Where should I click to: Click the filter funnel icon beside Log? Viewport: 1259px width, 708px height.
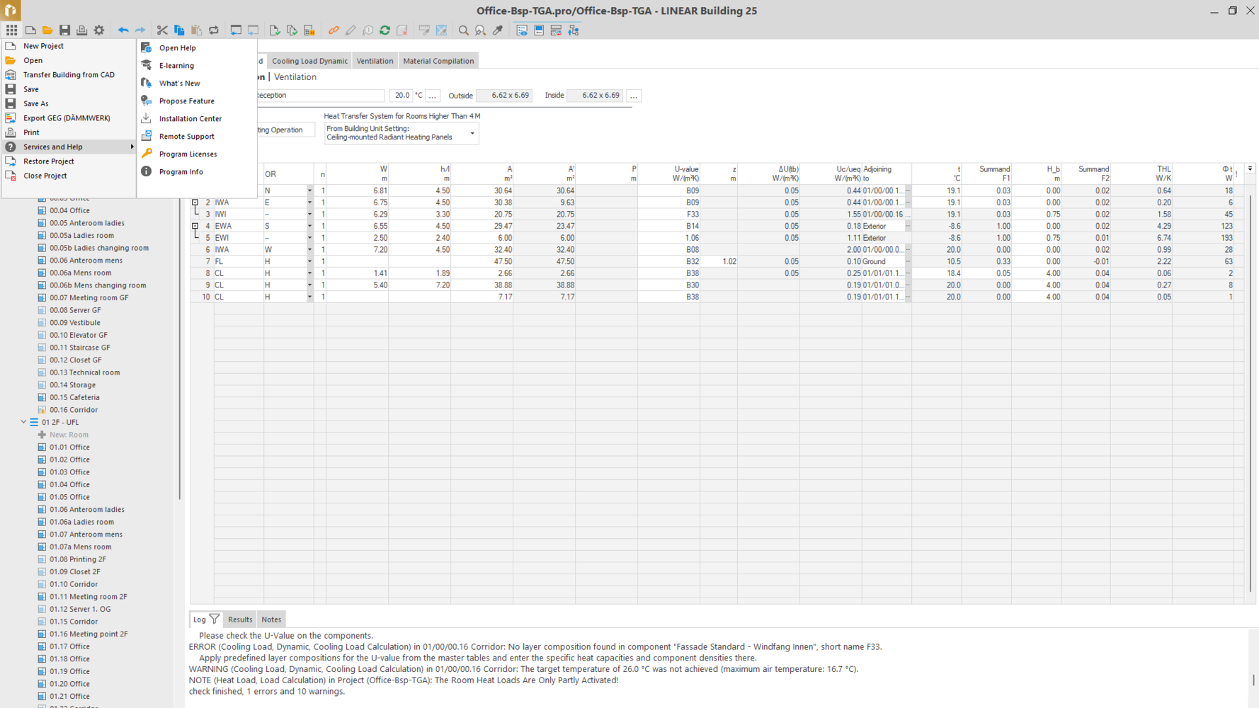tap(215, 619)
